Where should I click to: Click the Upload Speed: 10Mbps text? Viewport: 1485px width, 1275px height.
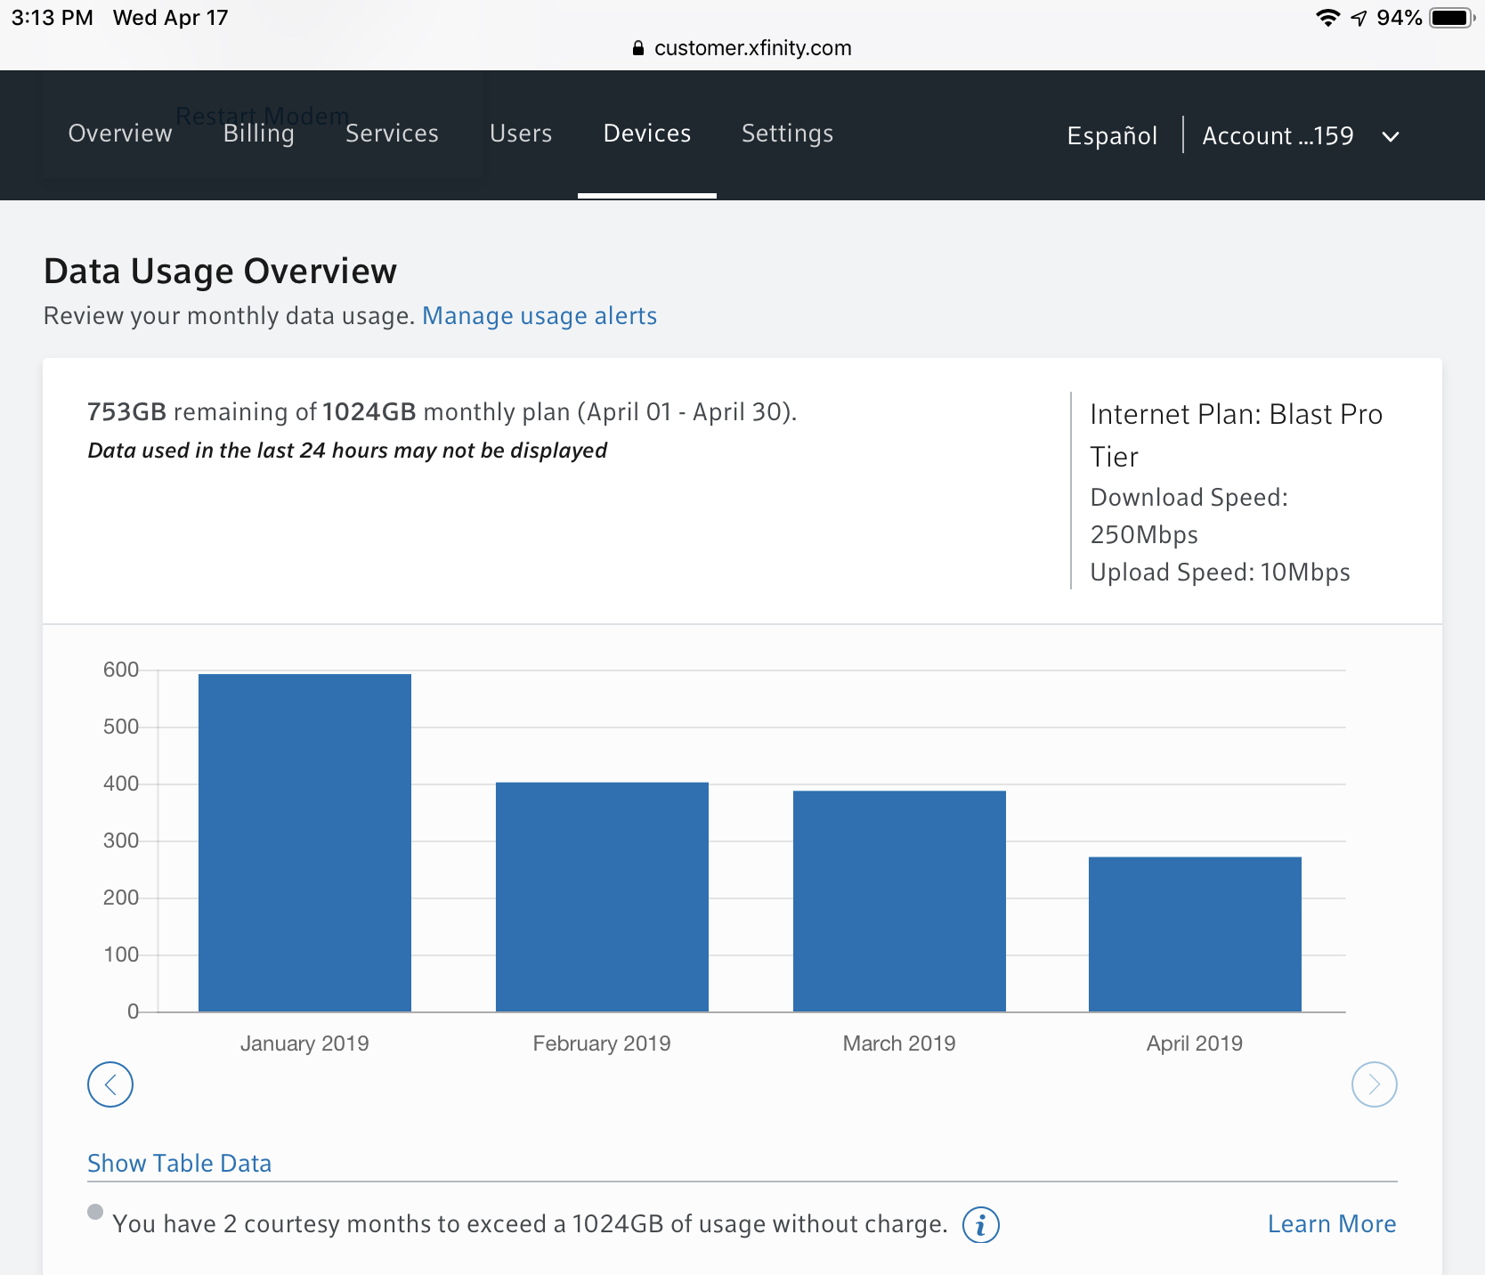pyautogui.click(x=1221, y=572)
